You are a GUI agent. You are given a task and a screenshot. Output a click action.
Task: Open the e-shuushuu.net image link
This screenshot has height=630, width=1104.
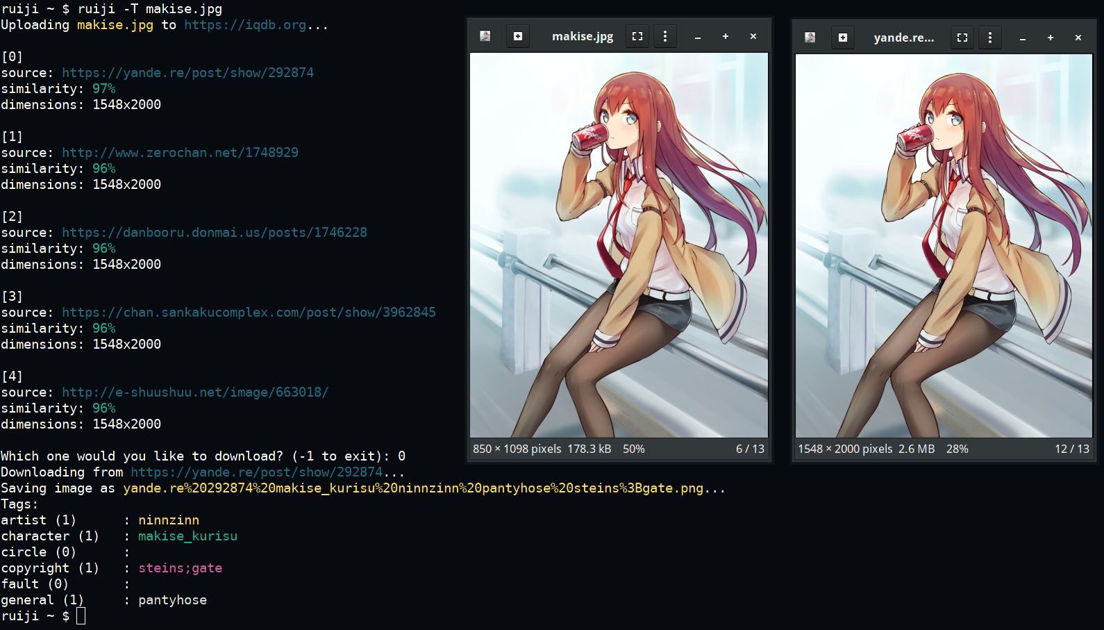point(195,392)
